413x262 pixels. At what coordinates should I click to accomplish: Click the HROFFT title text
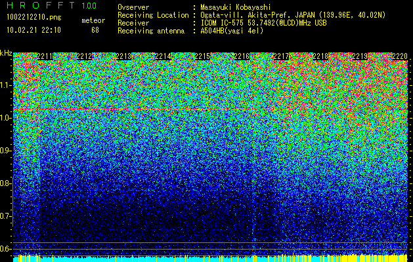coord(41,5)
